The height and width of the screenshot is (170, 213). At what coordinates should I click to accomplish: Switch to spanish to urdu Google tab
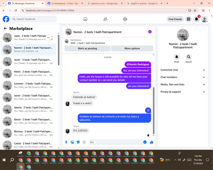pyautogui.click(x=105, y=3)
